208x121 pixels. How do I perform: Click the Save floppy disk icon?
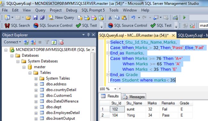point(35,17)
